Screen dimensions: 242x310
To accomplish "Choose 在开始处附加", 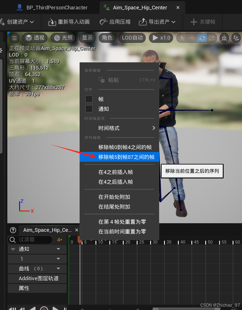I will [120, 197].
